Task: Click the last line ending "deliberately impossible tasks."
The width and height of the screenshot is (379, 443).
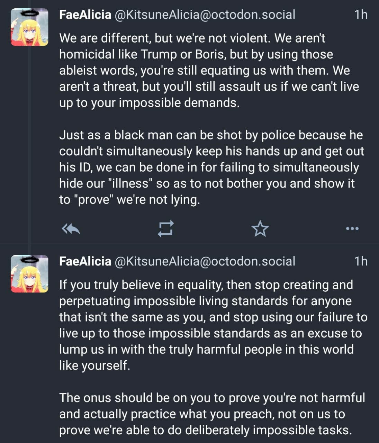Action: [205, 430]
